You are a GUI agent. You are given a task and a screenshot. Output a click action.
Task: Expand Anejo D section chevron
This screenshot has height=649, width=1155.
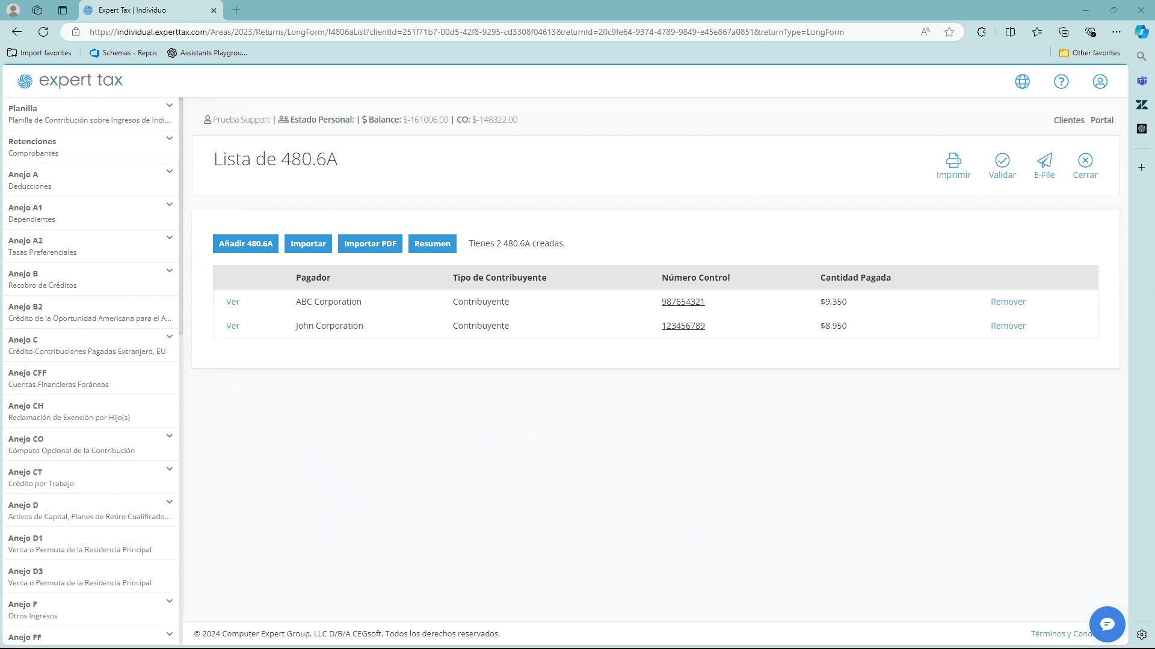(x=170, y=502)
